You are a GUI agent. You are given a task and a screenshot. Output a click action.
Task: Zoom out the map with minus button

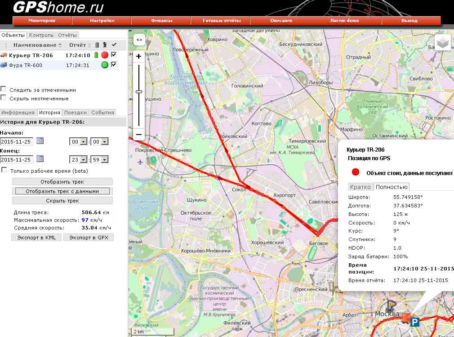point(139,135)
